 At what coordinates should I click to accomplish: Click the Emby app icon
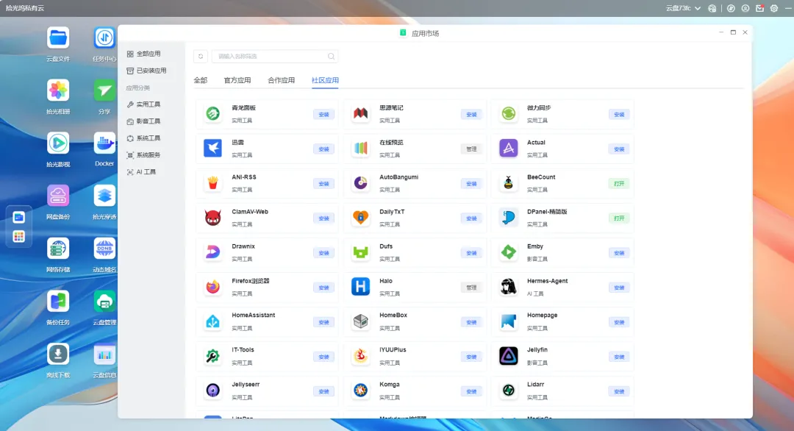click(509, 252)
